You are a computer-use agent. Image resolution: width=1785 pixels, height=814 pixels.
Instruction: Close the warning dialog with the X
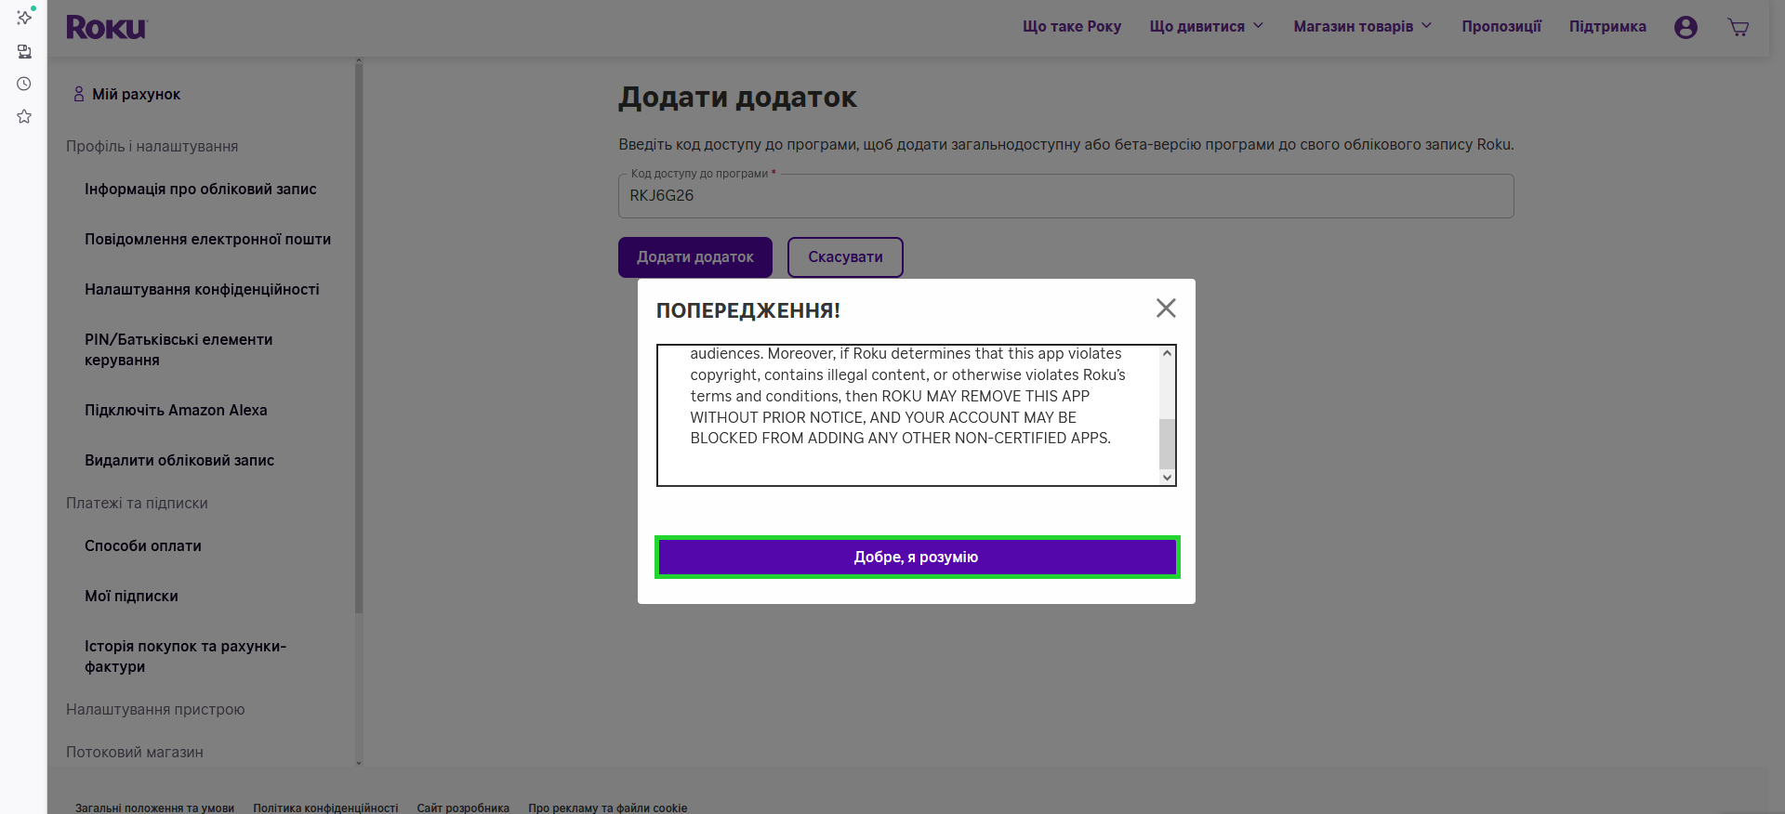[1166, 309]
